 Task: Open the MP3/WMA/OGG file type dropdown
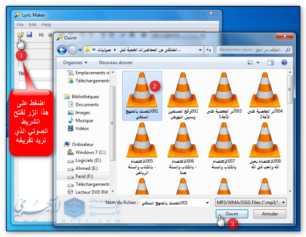[x=251, y=202]
